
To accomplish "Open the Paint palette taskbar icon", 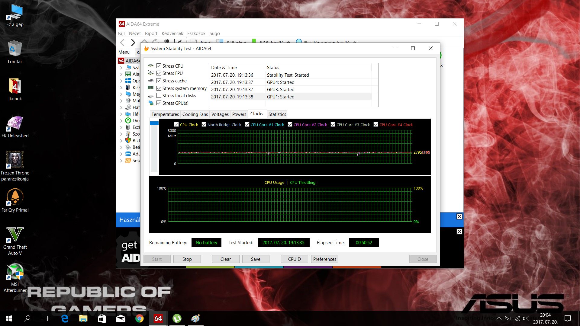I will (x=196, y=318).
